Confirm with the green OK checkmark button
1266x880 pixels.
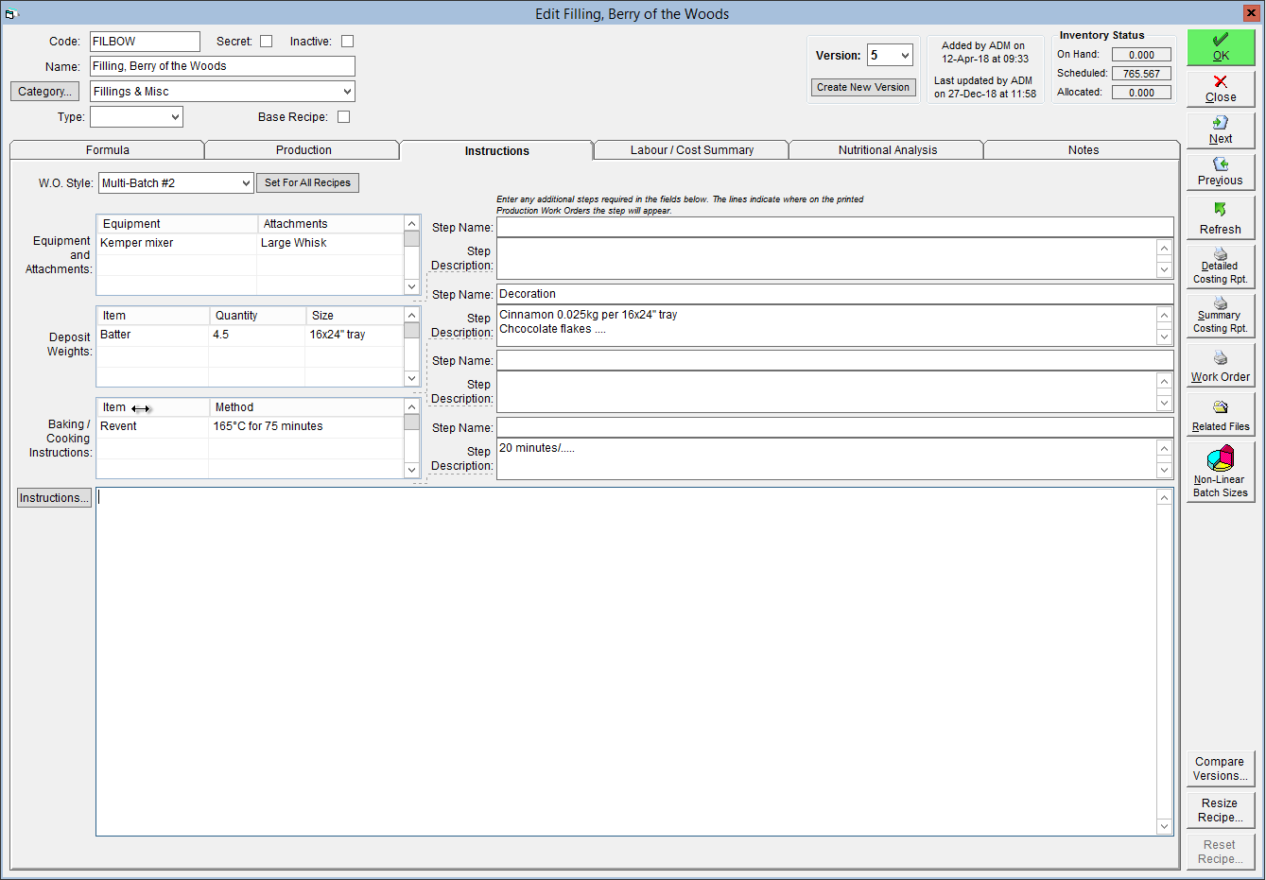click(1221, 47)
